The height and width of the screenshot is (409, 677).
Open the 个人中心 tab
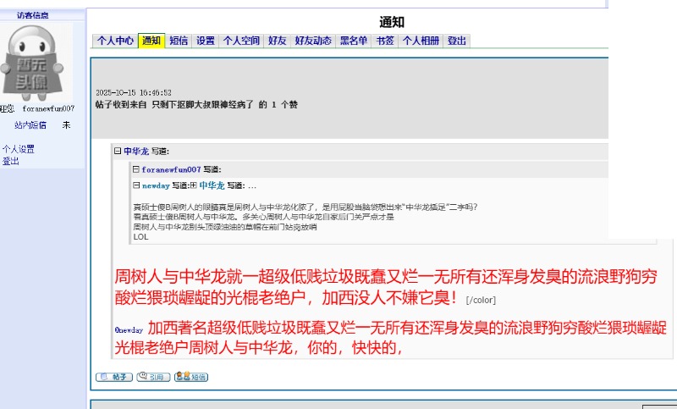(115, 41)
